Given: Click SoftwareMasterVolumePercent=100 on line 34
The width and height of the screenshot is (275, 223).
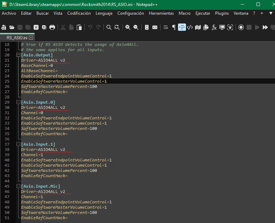Looking at the screenshot, I should click(59, 128).
